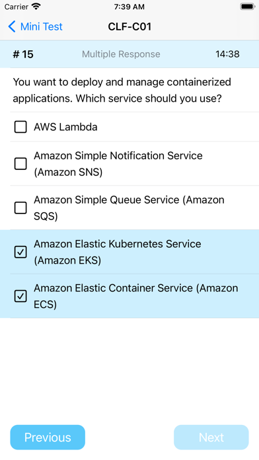Tap the Amazon Elastic Container Service row
The height and width of the screenshot is (460, 259).
click(x=129, y=296)
